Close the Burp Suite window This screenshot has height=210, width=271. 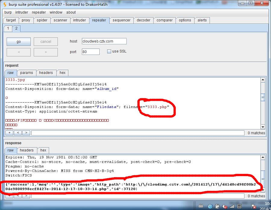[x=262, y=3]
